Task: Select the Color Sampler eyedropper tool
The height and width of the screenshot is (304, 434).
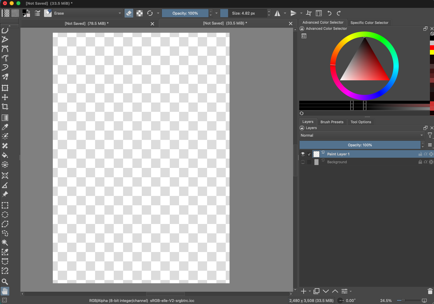Action: coord(5,127)
